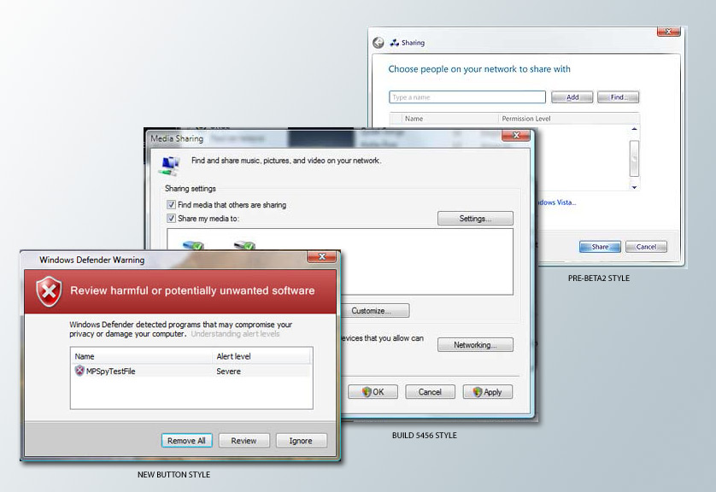Image resolution: width=716 pixels, height=492 pixels.
Task: Click the network sharing icon beside the Sharing title
Action: [x=392, y=41]
